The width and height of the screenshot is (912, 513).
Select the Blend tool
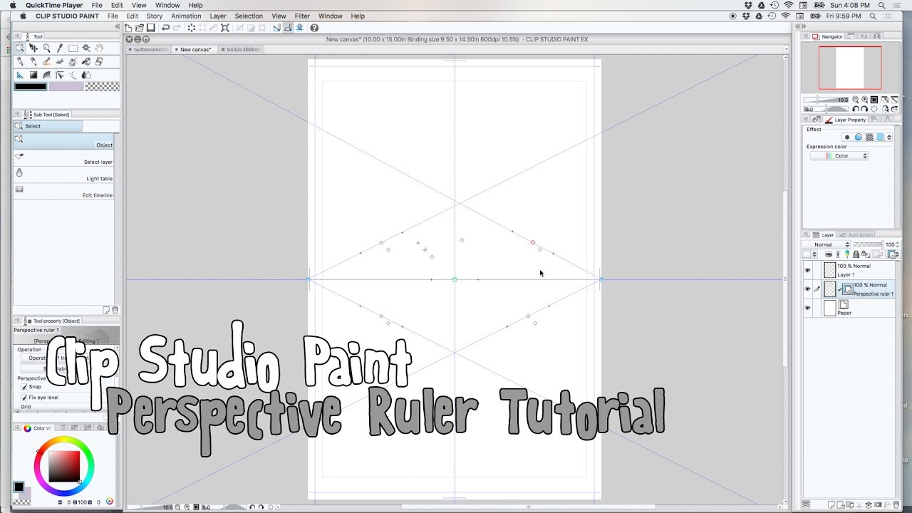pos(86,75)
